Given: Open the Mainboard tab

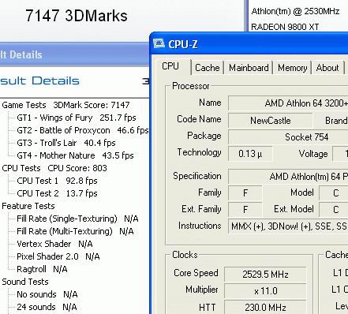Looking at the screenshot, I should pos(249,68).
